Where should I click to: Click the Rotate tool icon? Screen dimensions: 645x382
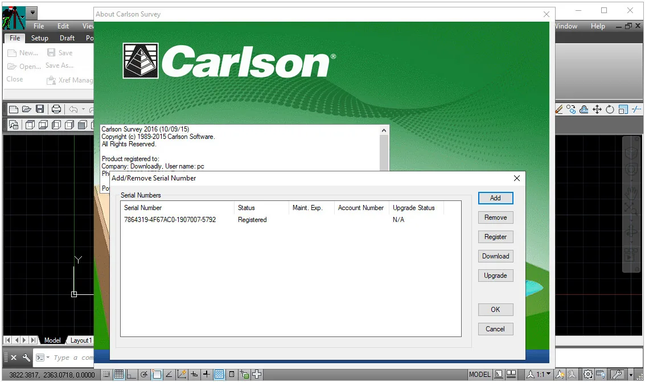point(610,109)
